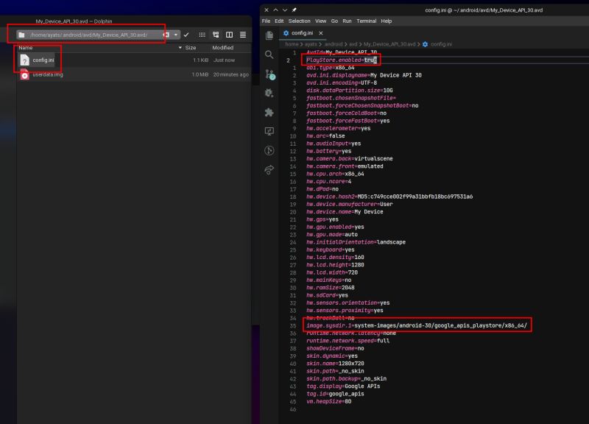
Task: Open the location bar dropdown arrow in Dolphin
Action: [x=175, y=35]
